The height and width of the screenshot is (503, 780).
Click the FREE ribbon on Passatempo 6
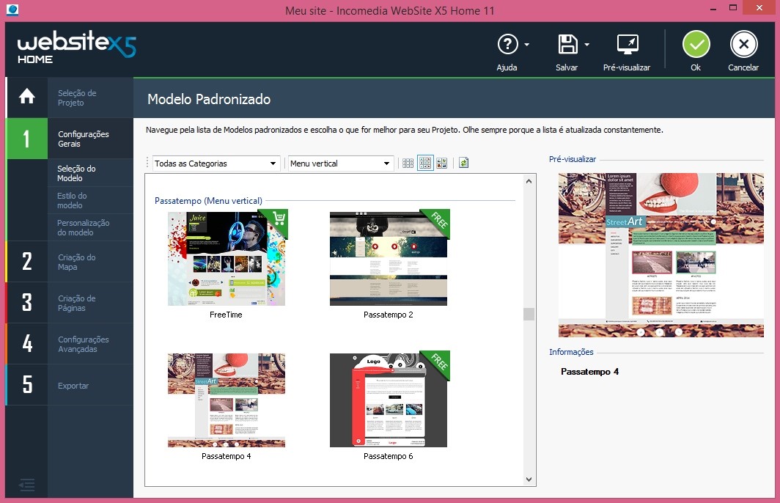(438, 362)
